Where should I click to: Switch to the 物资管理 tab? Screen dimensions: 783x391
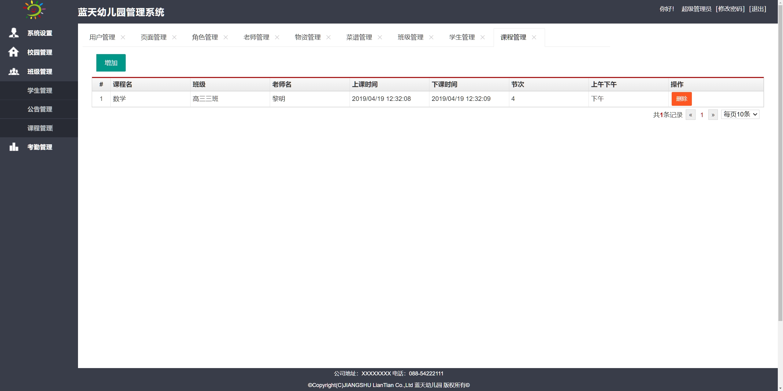308,37
